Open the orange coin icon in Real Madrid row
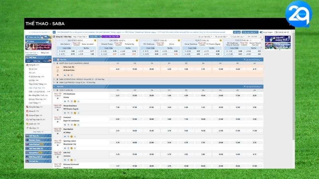 click(72, 136)
